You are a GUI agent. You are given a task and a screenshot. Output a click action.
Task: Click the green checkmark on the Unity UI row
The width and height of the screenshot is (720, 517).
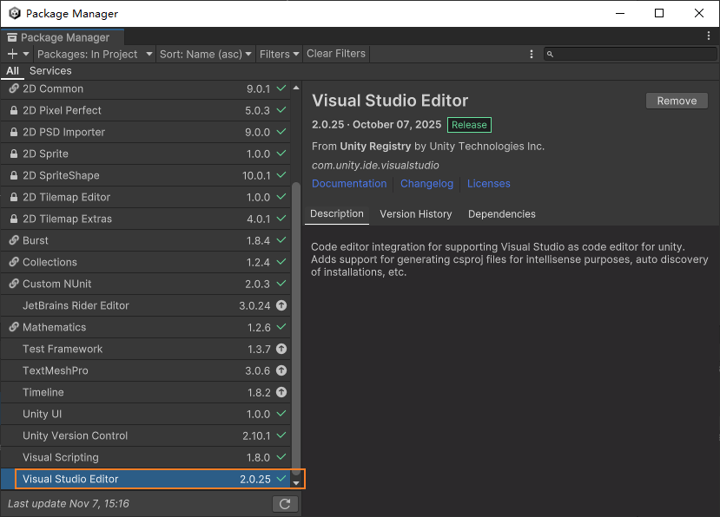click(281, 413)
